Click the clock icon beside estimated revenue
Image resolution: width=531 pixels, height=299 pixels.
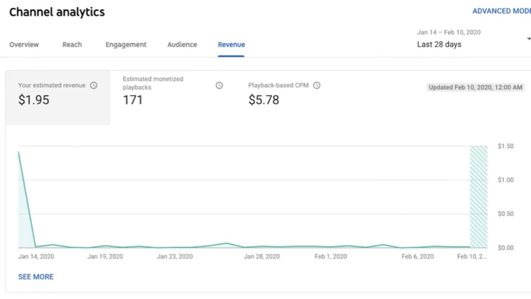94,85
